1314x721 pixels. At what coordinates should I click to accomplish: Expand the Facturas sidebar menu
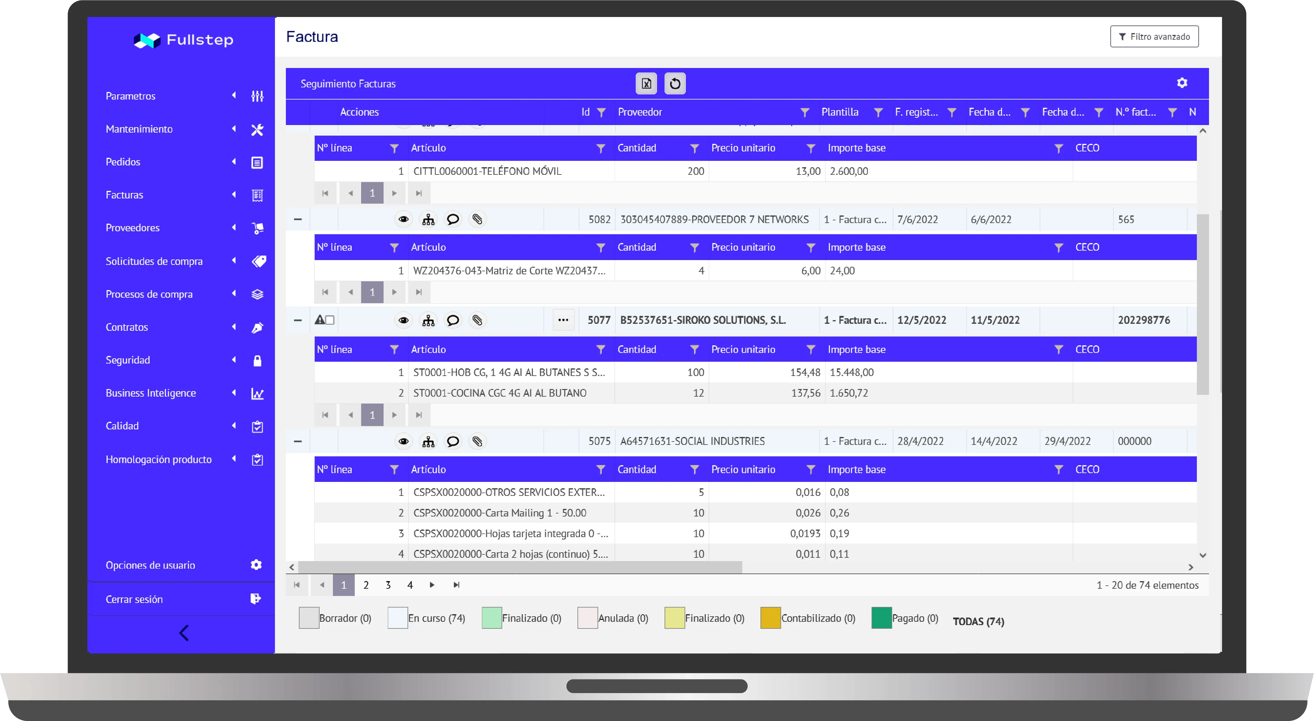click(x=124, y=195)
